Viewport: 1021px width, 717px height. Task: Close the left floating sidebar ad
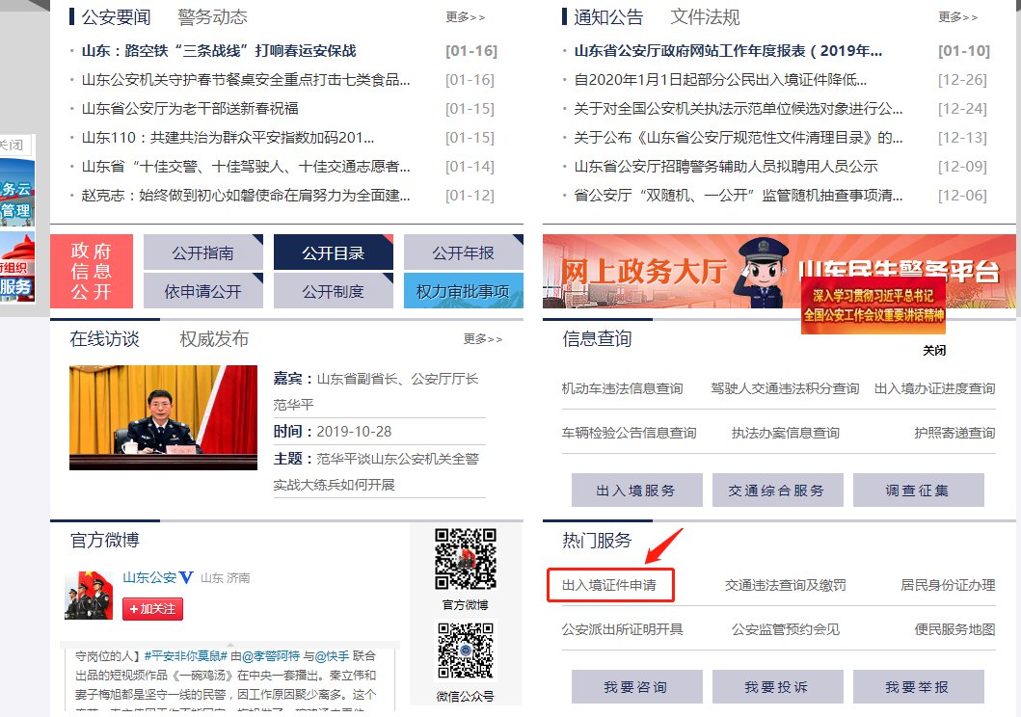point(11,145)
